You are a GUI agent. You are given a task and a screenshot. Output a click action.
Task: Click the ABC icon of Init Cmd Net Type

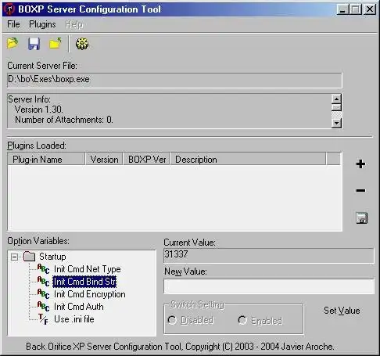click(43, 269)
